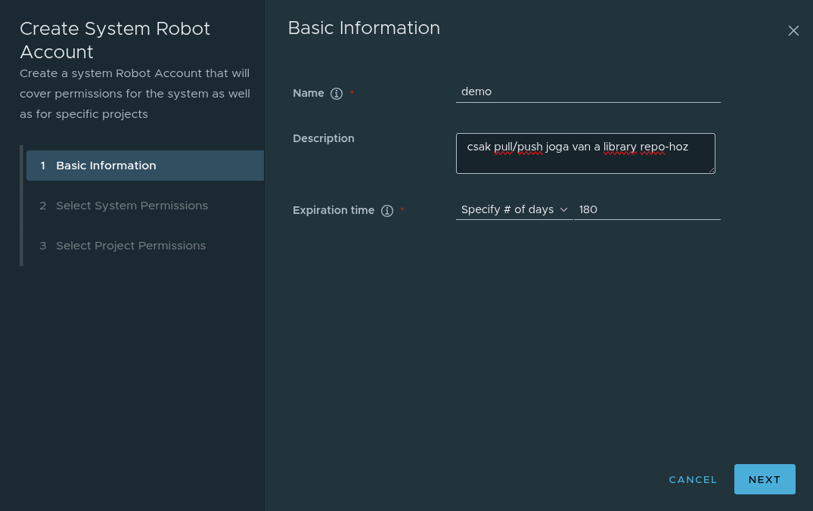This screenshot has height=511, width=813.
Task: Click the "Description" field label
Action: [323, 138]
